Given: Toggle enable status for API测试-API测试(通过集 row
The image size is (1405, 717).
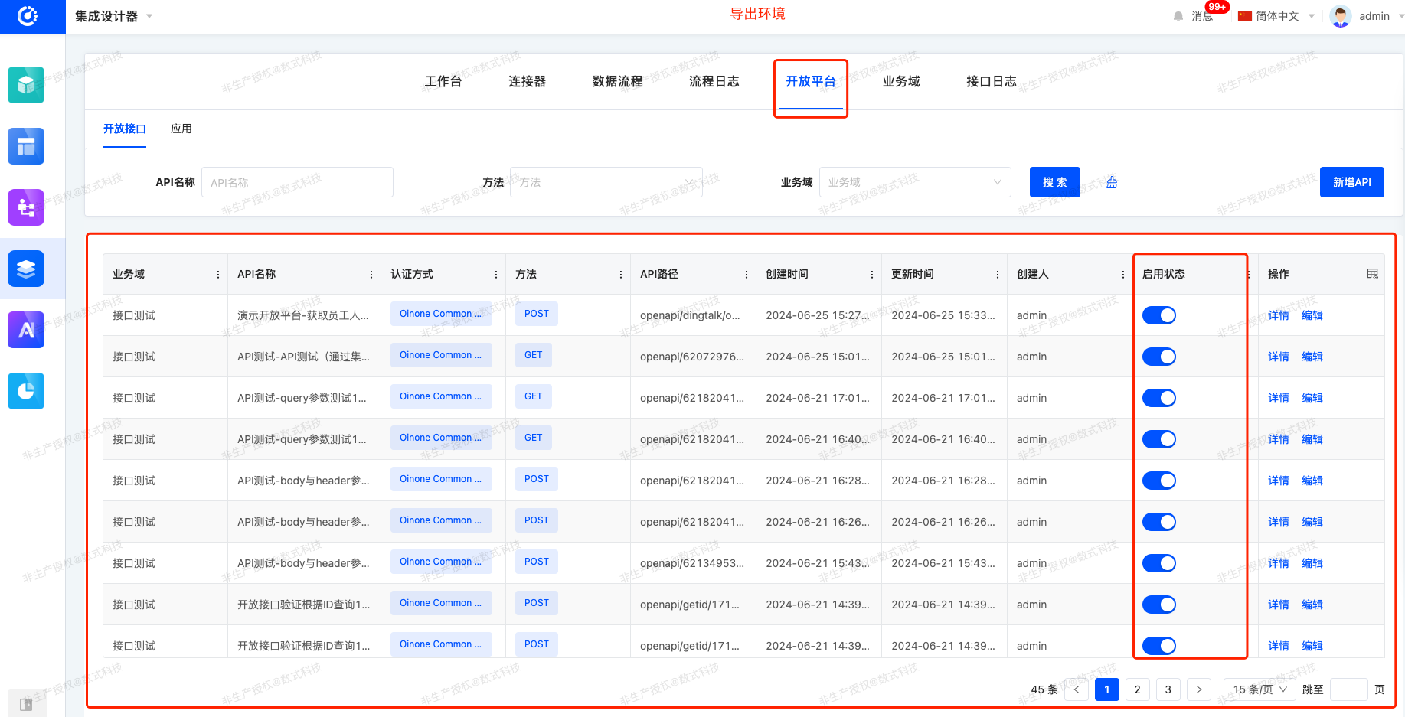Looking at the screenshot, I should (1159, 357).
